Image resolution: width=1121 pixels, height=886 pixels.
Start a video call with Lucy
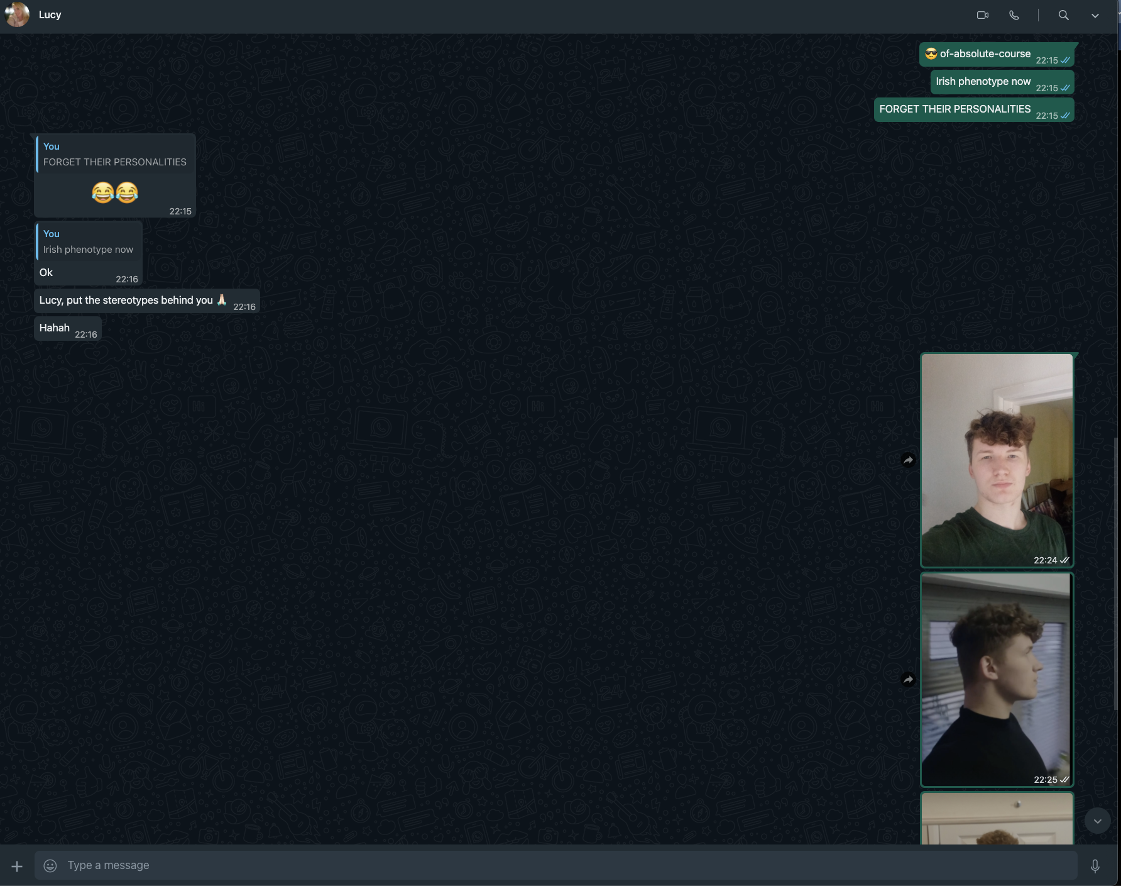983,15
